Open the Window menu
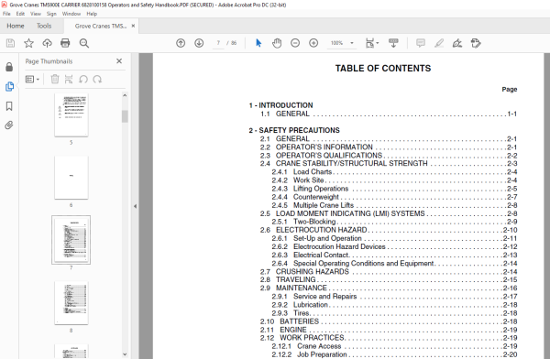 [71, 14]
